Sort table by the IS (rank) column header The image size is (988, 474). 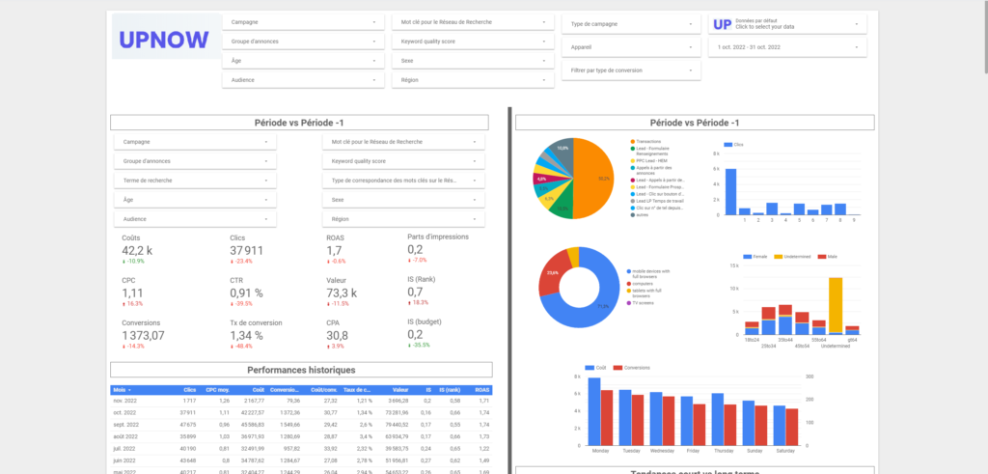coord(452,390)
